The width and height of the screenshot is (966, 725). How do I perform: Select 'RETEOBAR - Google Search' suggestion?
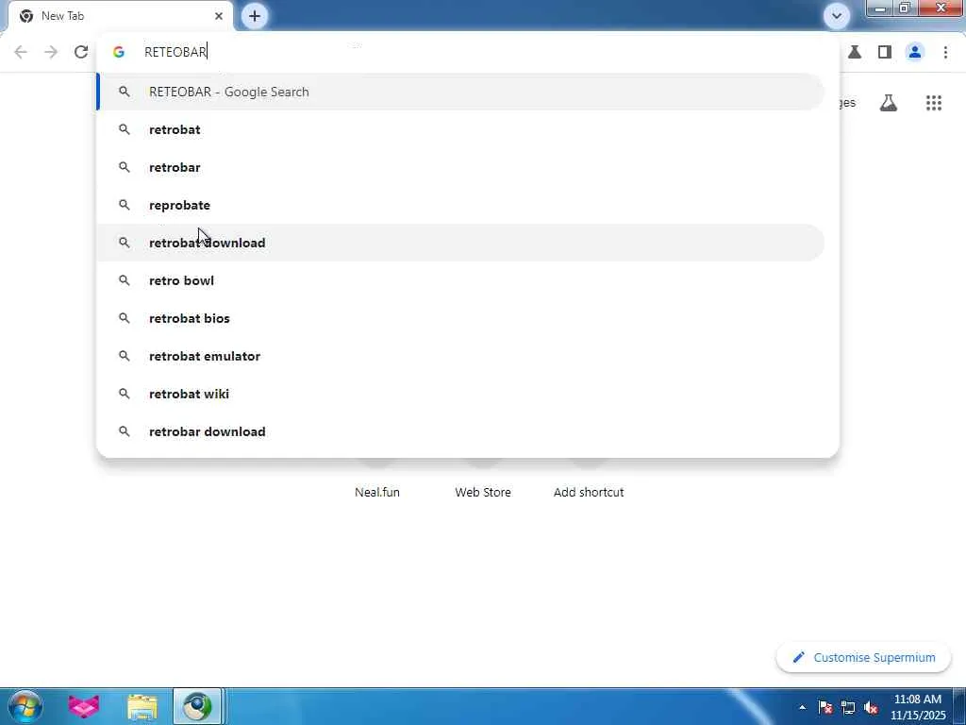coord(460,92)
